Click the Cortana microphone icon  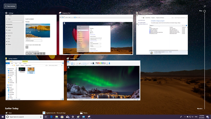[x=41, y=117]
